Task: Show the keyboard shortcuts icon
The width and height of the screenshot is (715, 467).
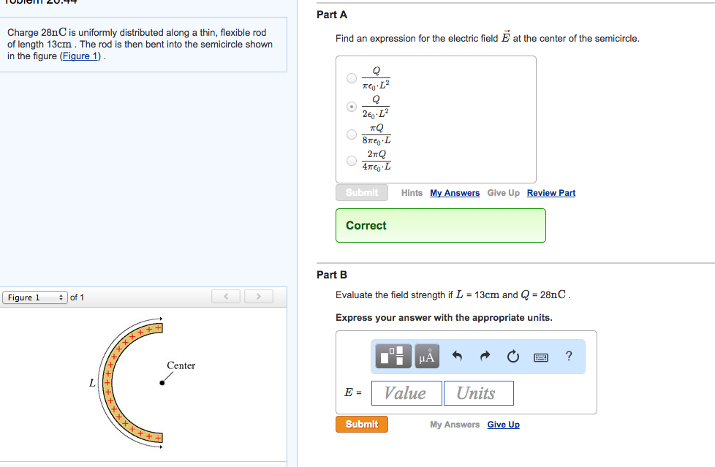Action: coord(541,357)
